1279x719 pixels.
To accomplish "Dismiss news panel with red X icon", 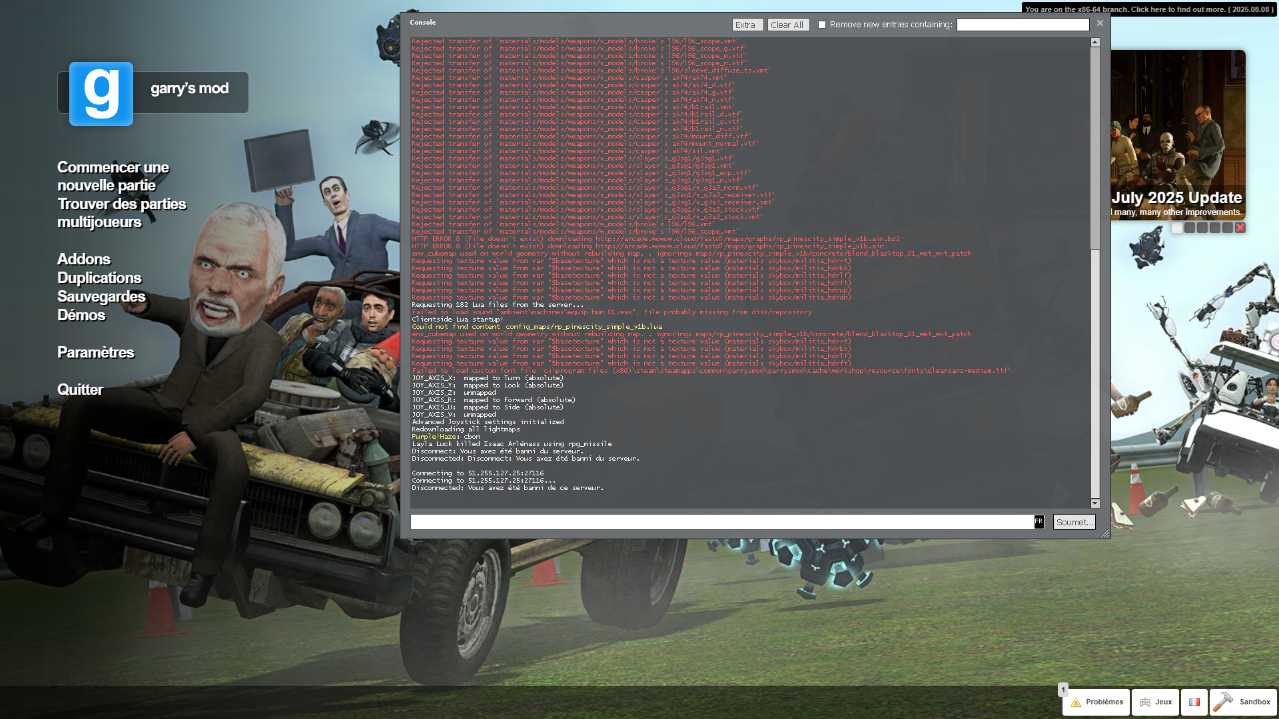I will 1240,228.
